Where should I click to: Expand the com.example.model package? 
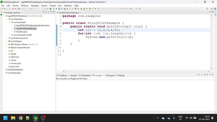(x=9, y=35)
